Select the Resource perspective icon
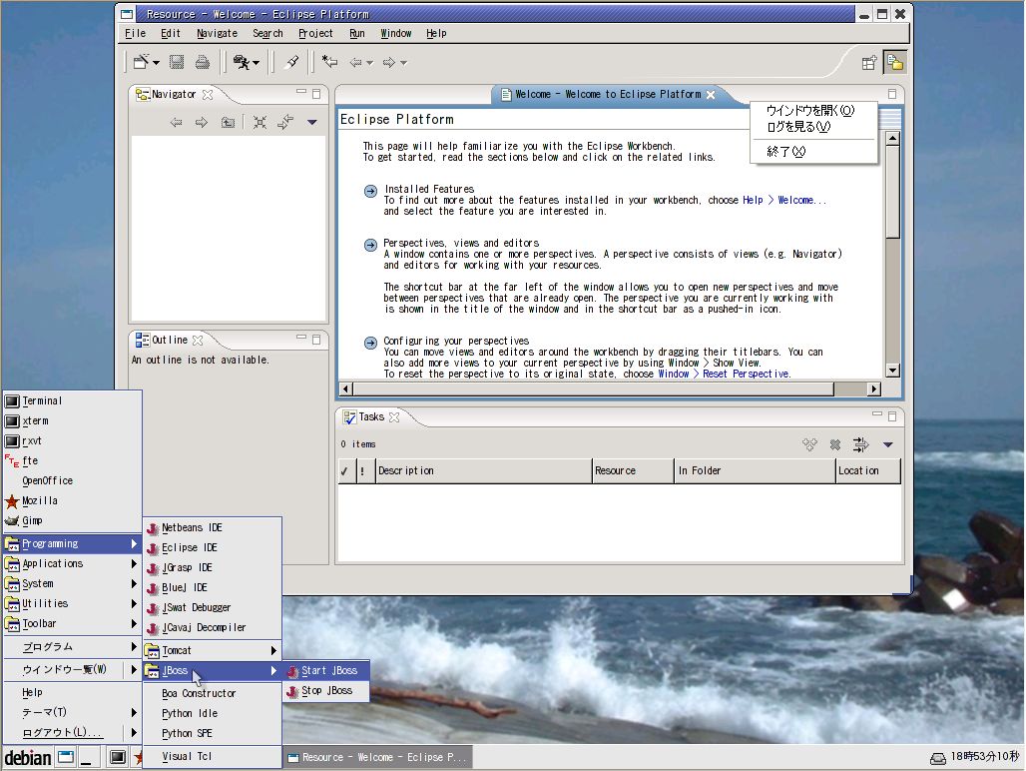The image size is (1026, 771). 895,63
